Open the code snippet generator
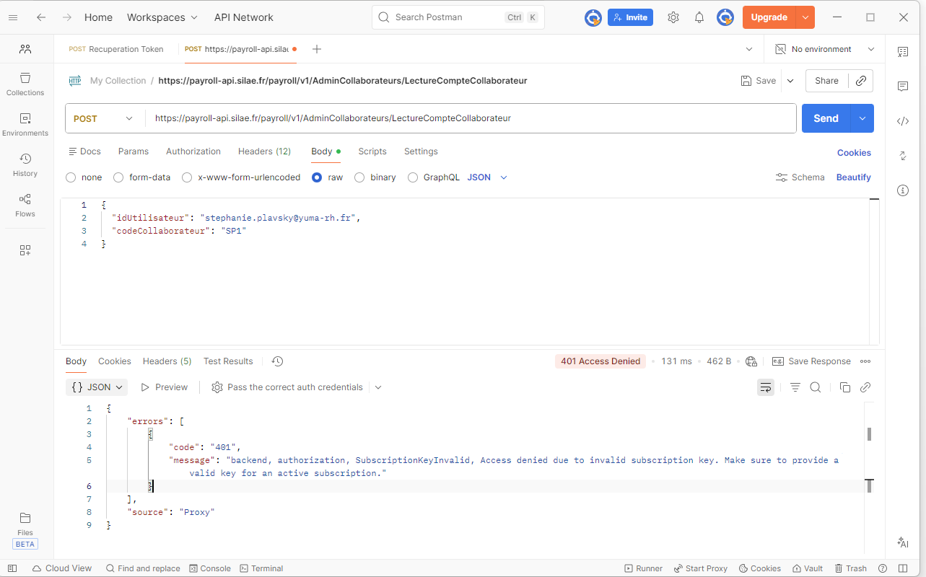 (x=902, y=120)
